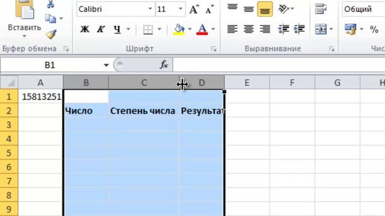
Task: Open the Выравнивание dialog launcher
Action: pos(331,49)
